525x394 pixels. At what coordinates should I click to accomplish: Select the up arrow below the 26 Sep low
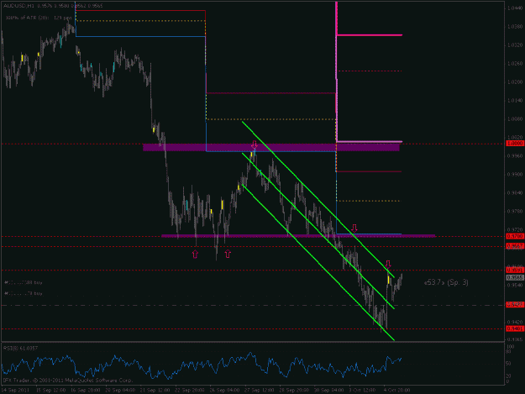pos(228,254)
